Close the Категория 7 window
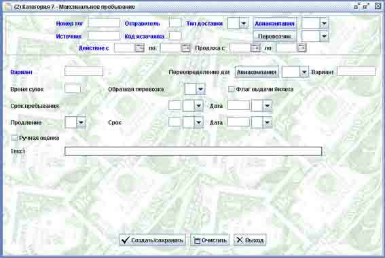Screen dimensions: 385x258 click(x=378, y=6)
